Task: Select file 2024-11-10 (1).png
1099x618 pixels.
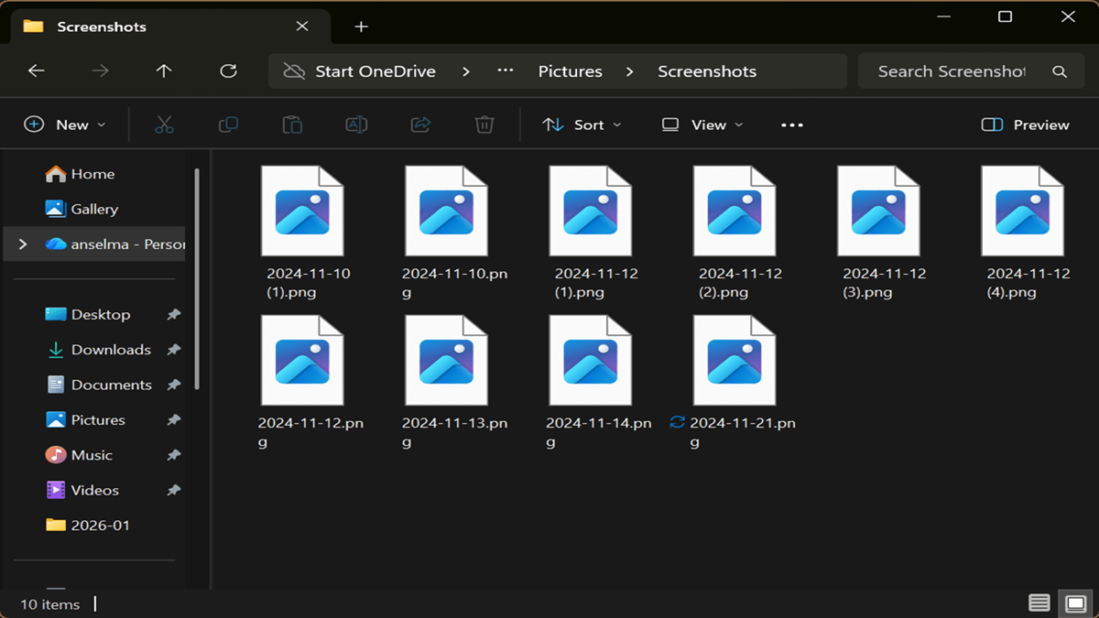Action: coord(302,234)
